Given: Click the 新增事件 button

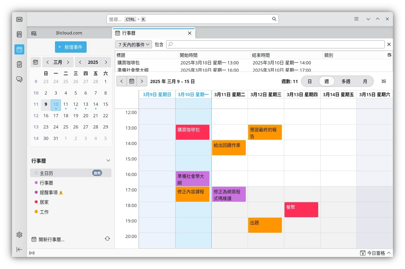Looking at the screenshot, I should (71, 47).
